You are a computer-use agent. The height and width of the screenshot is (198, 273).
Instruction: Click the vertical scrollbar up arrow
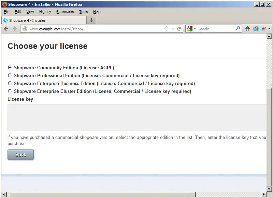coord(269,36)
